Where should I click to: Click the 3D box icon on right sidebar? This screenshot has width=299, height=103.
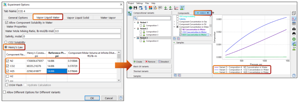(x=294, y=13)
